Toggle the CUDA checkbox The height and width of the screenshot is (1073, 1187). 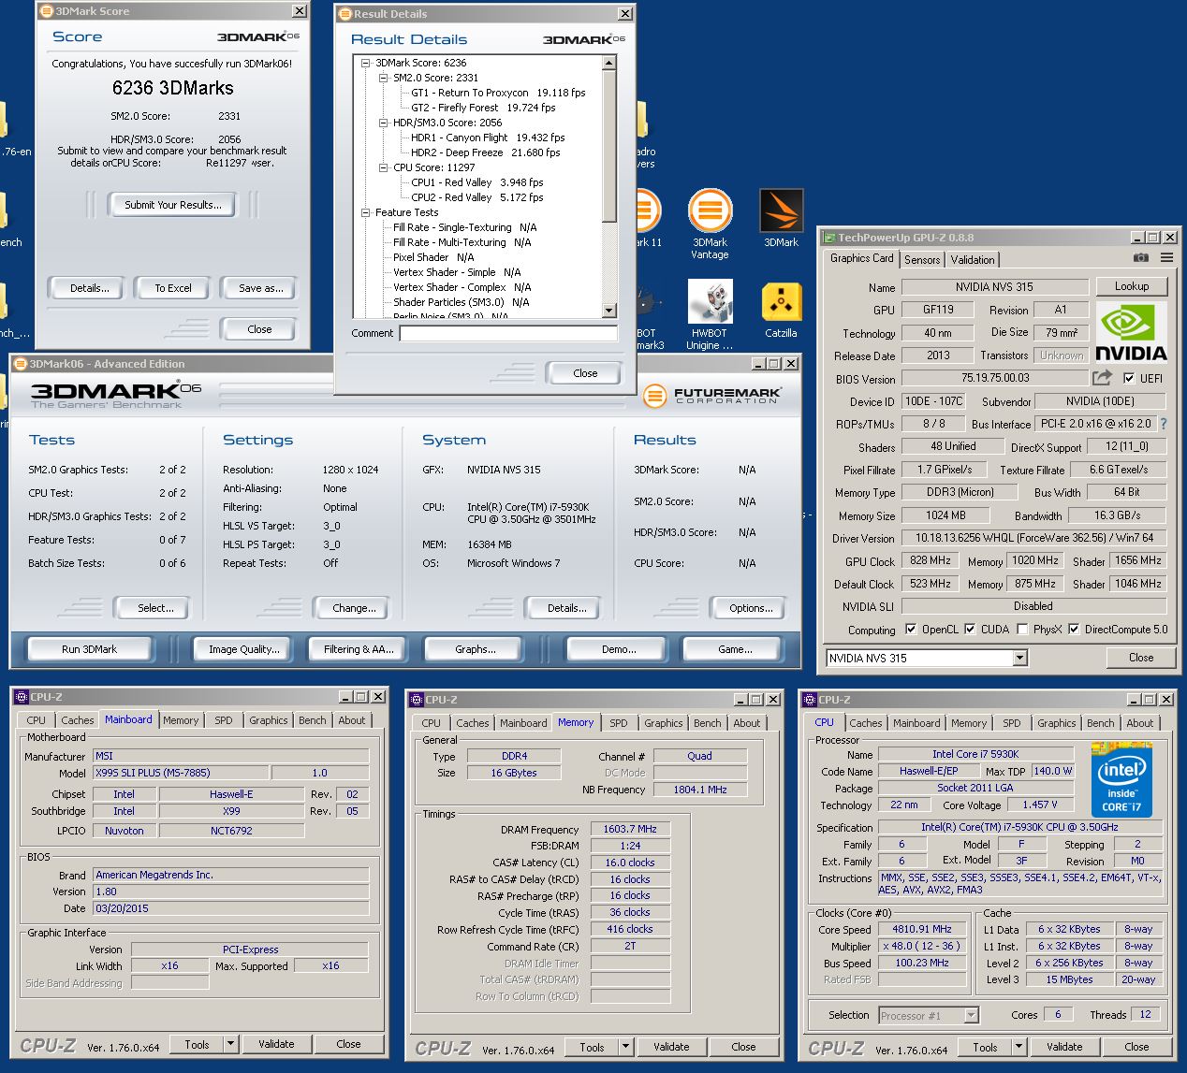970,629
